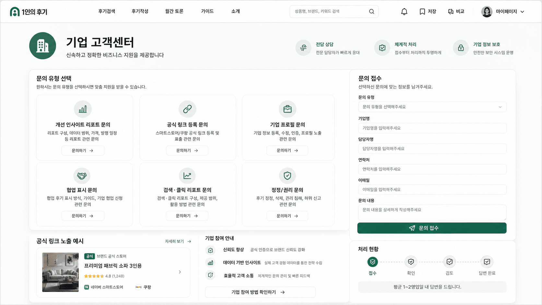The image size is (542, 305).
Task: Click the 체계적 처리 clipboard icon
Action: point(382,48)
